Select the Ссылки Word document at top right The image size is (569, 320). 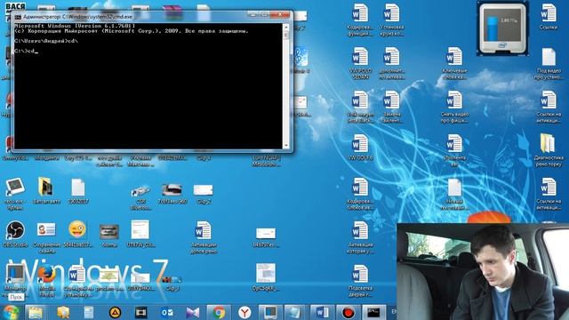click(x=549, y=16)
